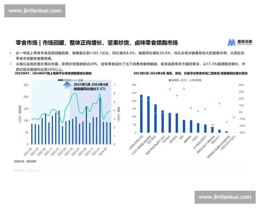The height and width of the screenshot is (208, 260).
Task: Click the 300 value on right chart axis
Action: 134,85
